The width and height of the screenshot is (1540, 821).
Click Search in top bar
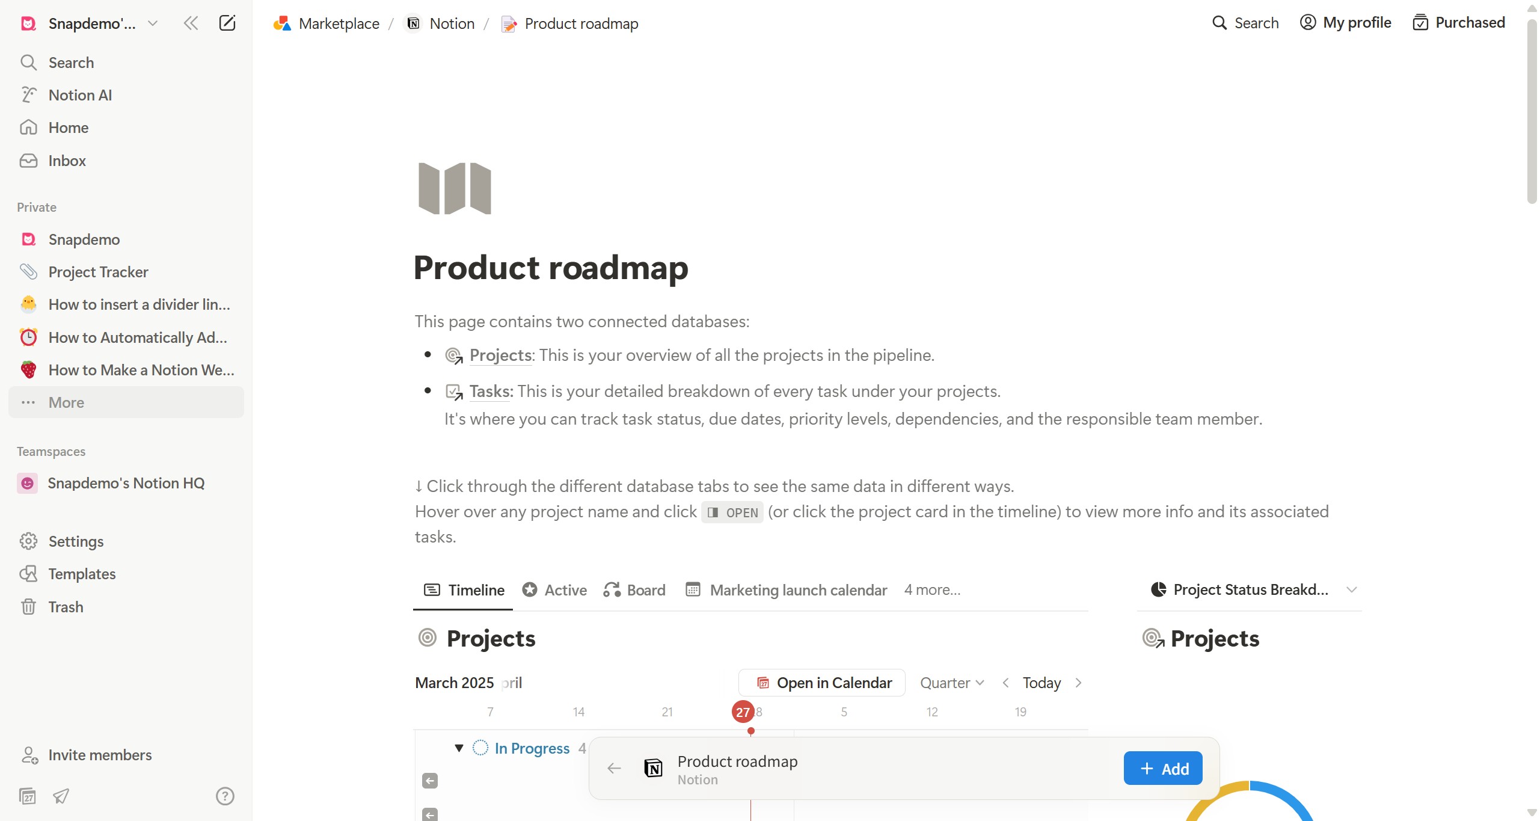(1245, 23)
